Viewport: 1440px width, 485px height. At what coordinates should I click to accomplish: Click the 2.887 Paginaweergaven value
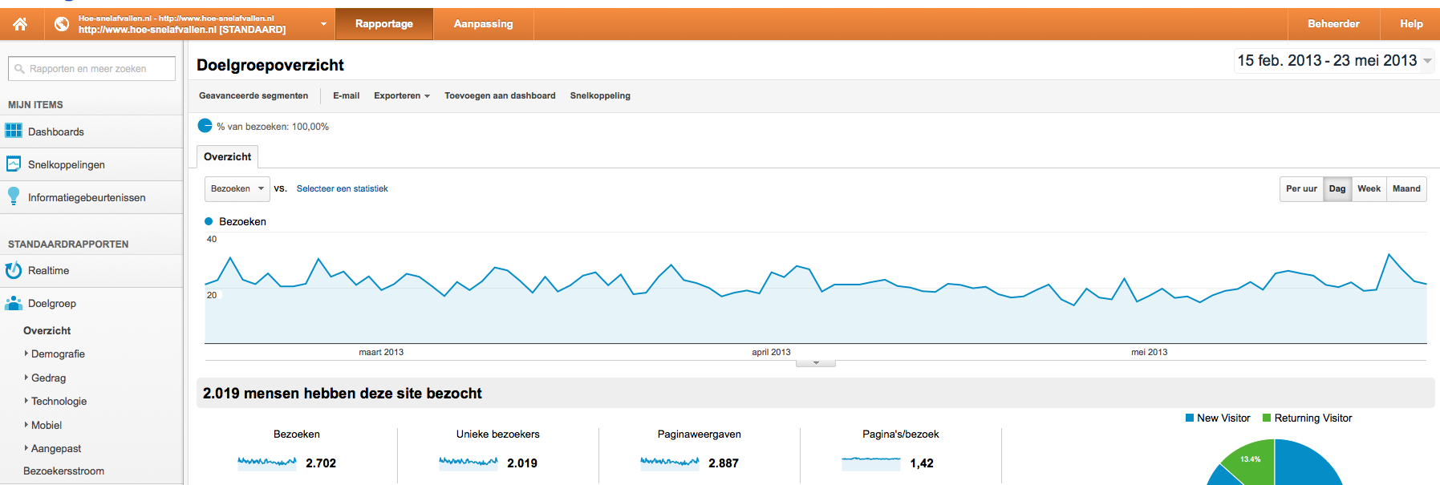click(724, 463)
